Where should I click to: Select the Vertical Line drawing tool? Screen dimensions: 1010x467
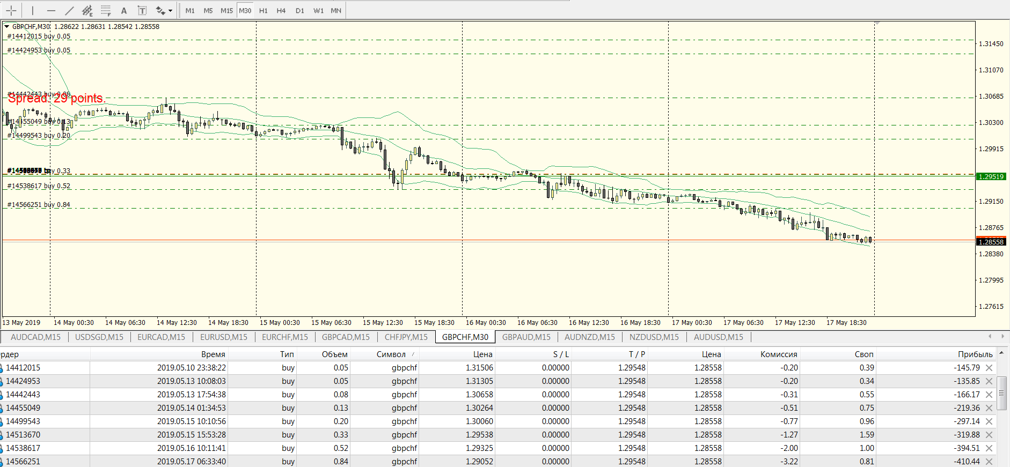pyautogui.click(x=32, y=10)
